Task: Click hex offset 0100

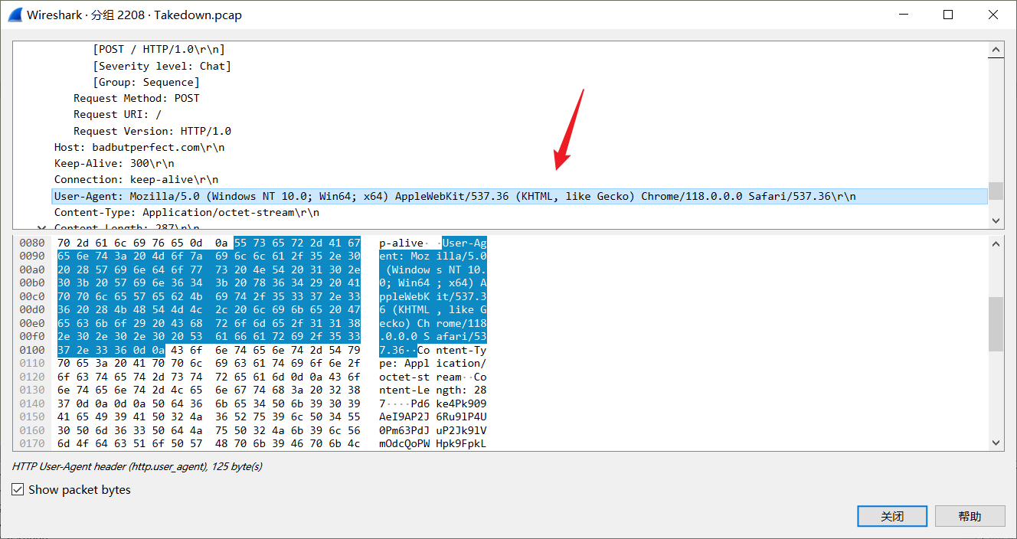Action: click(x=32, y=350)
